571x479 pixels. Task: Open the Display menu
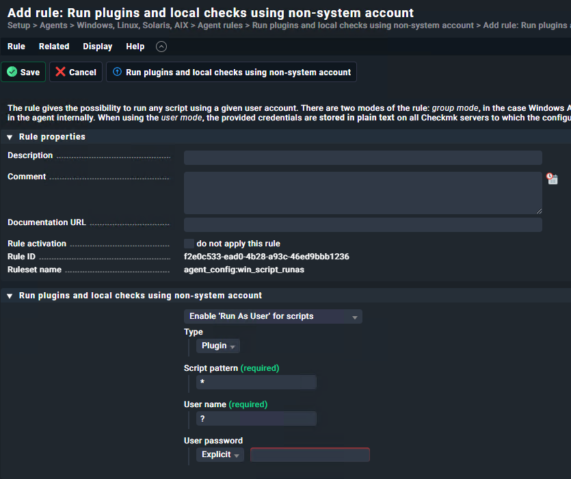coord(98,47)
